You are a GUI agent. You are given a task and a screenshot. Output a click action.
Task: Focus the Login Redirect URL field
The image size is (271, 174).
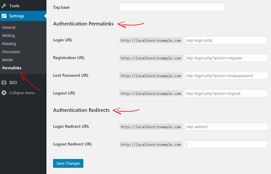pyautogui.click(x=226, y=126)
